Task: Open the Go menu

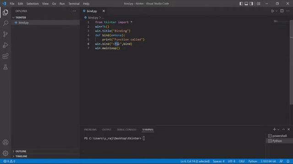Action: pos(54,4)
